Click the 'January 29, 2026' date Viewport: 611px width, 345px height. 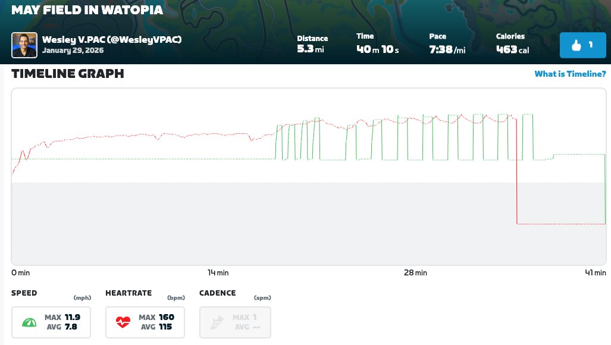pos(73,50)
